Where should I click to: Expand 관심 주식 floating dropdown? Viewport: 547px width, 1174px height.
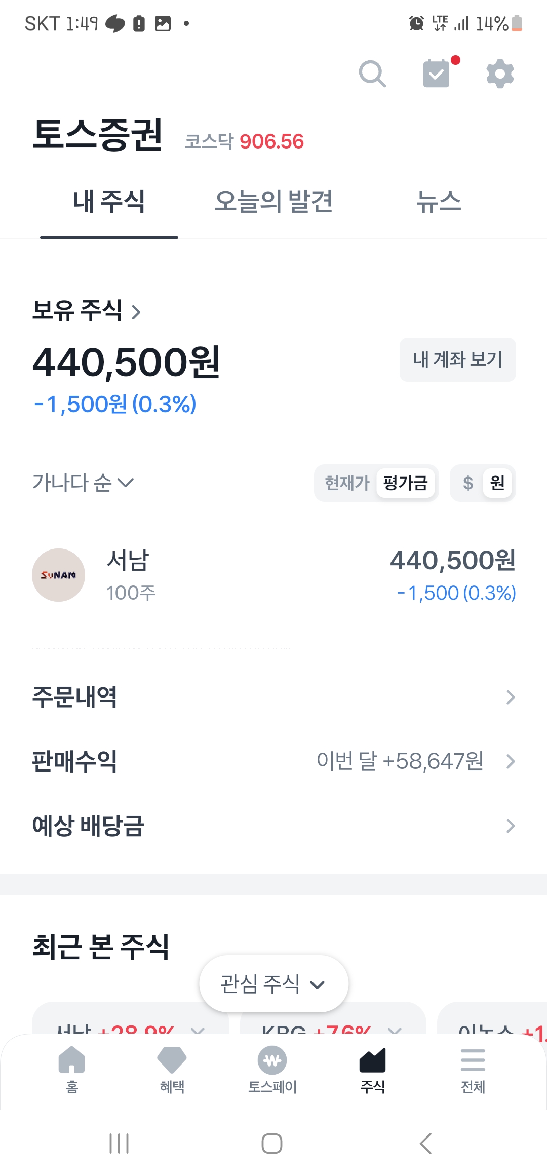(273, 984)
